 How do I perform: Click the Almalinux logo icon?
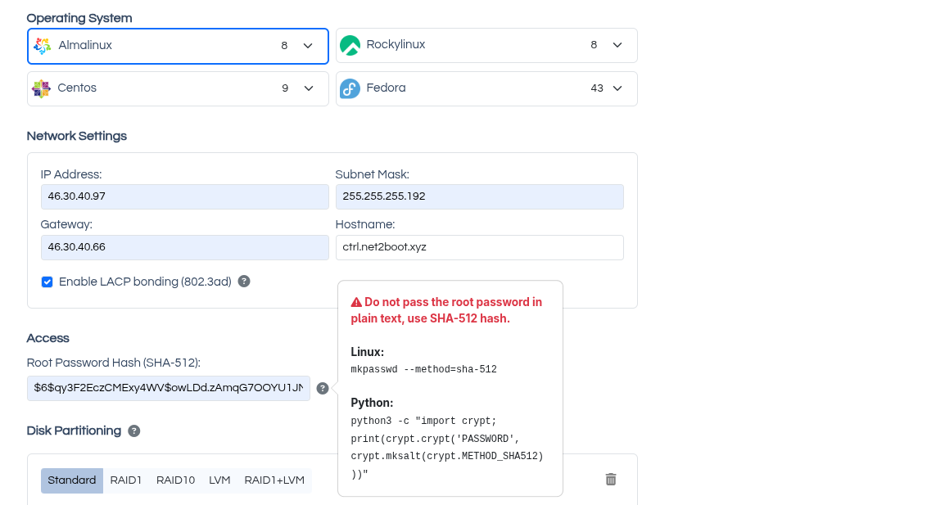tap(43, 46)
